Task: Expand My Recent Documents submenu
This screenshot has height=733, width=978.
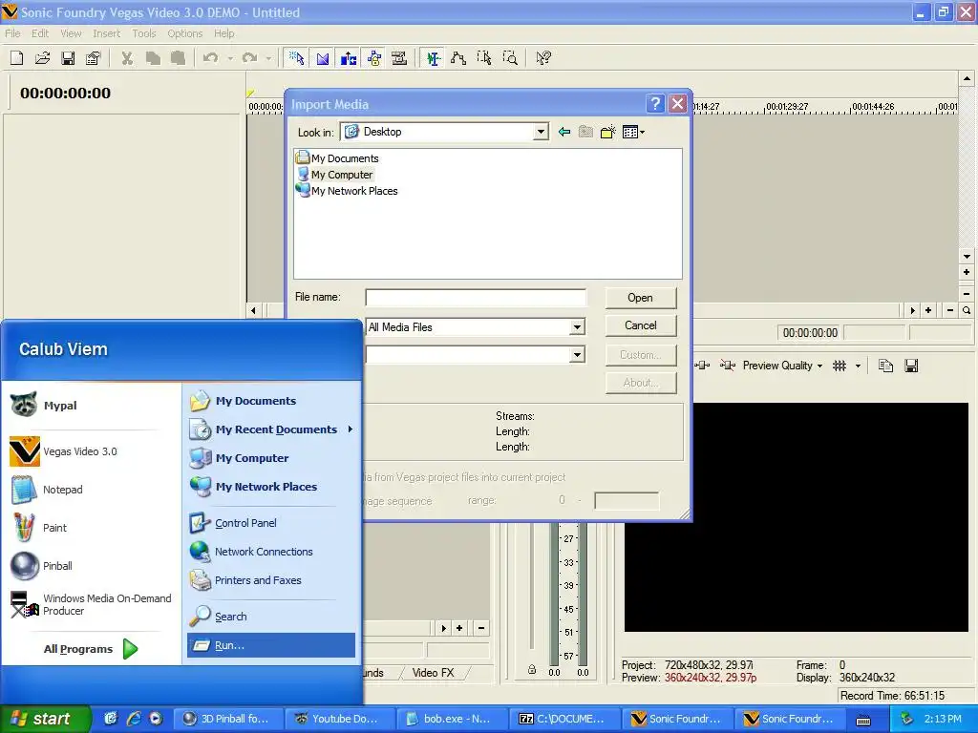Action: tap(271, 429)
